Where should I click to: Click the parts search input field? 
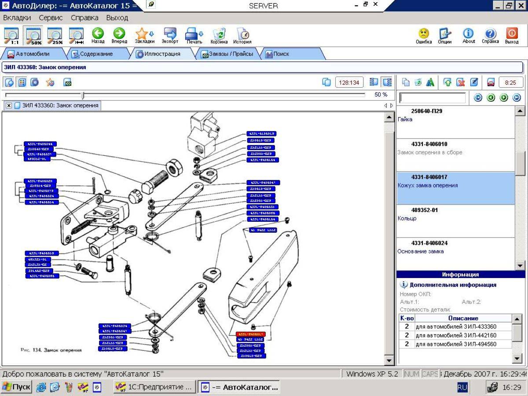pyautogui.click(x=432, y=98)
